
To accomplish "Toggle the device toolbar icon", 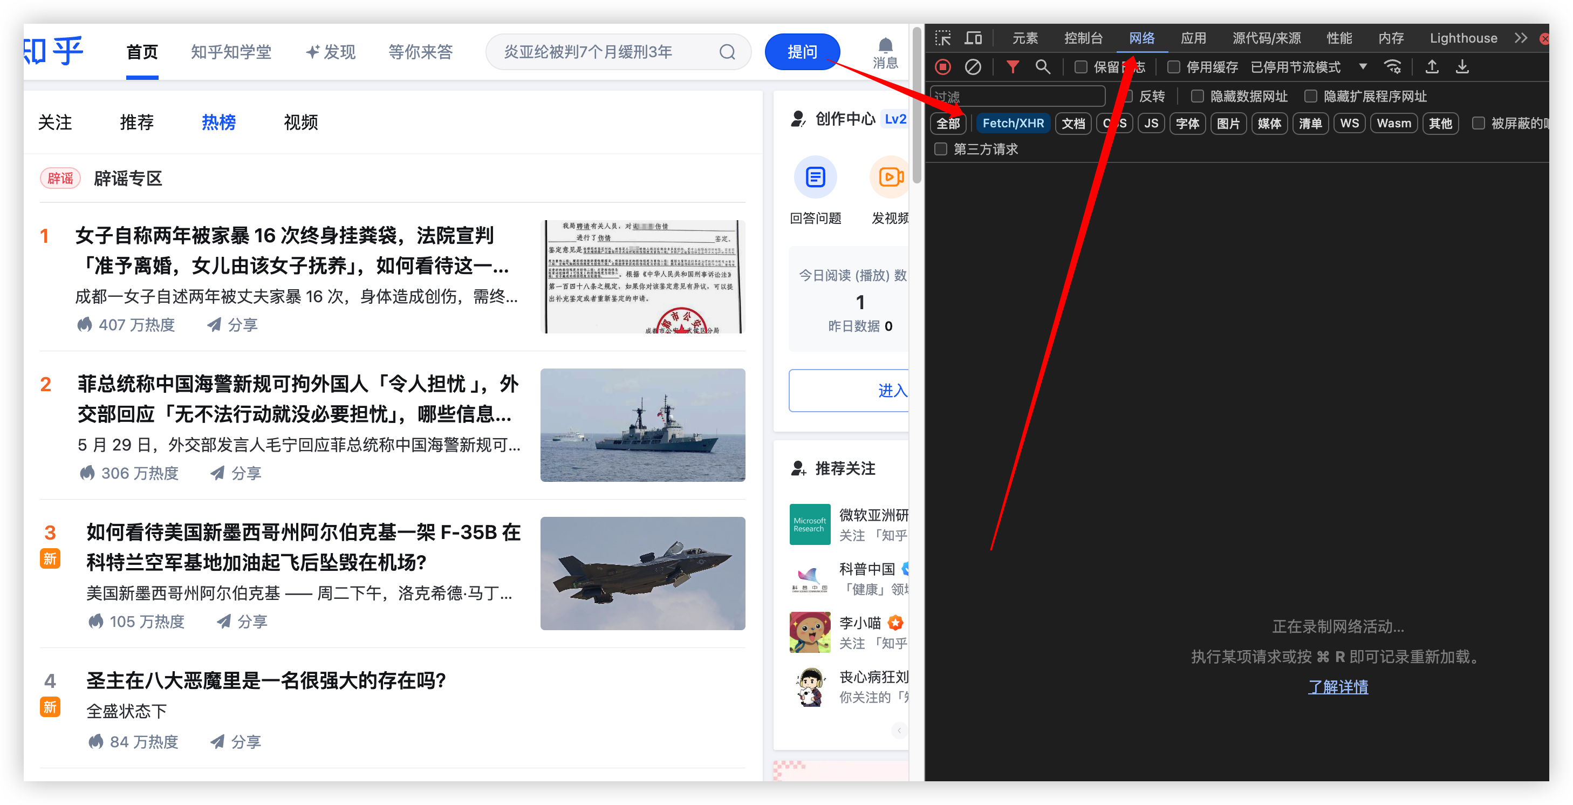I will point(973,38).
